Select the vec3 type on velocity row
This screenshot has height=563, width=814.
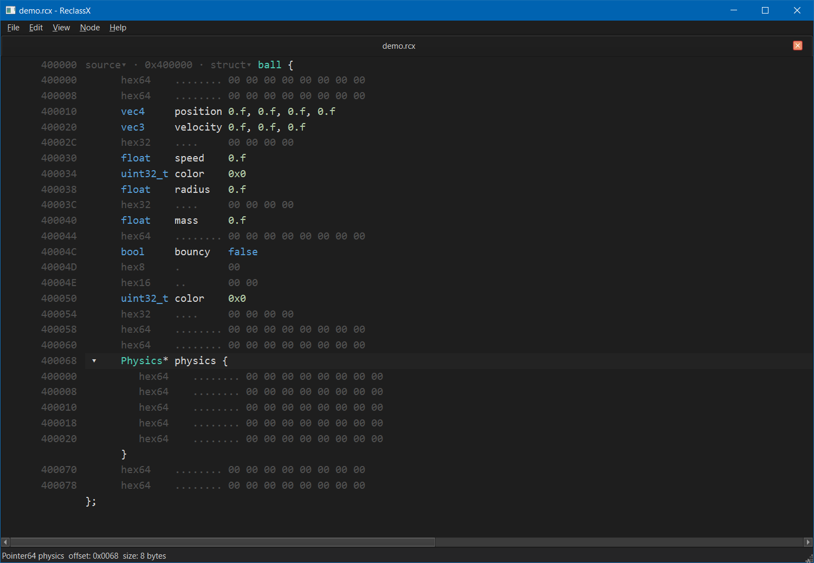133,127
